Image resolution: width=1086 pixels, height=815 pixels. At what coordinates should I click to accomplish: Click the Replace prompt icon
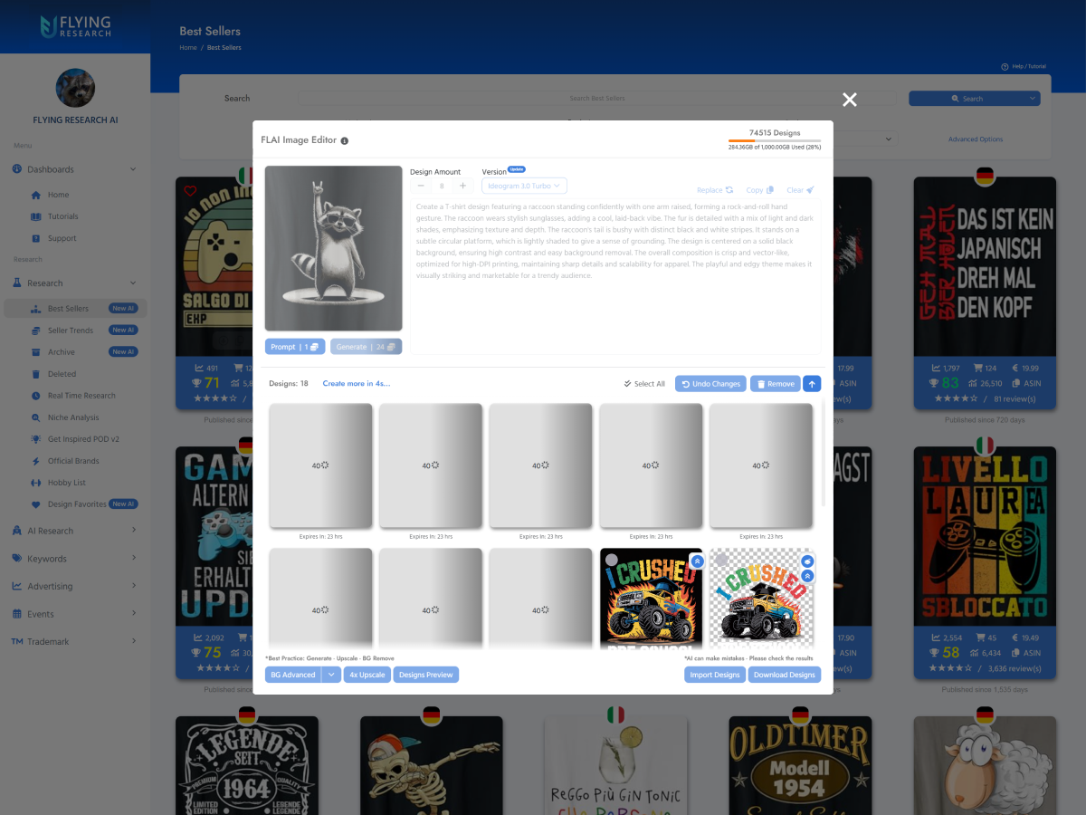pos(729,190)
